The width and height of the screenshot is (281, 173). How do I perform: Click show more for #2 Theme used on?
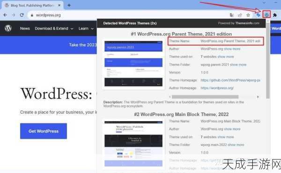(226, 137)
